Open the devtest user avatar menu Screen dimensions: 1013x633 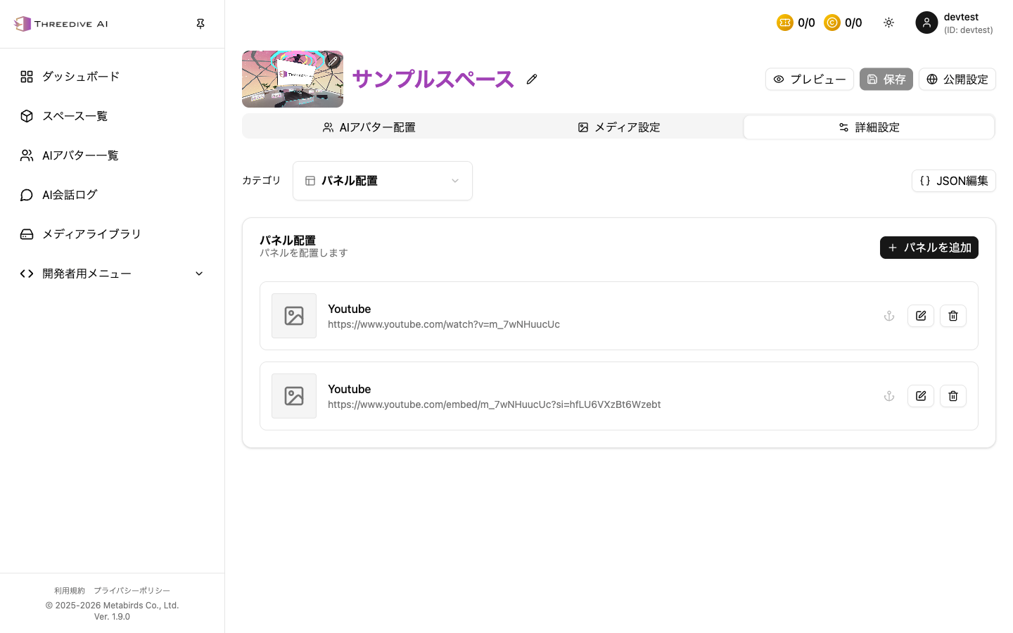926,23
